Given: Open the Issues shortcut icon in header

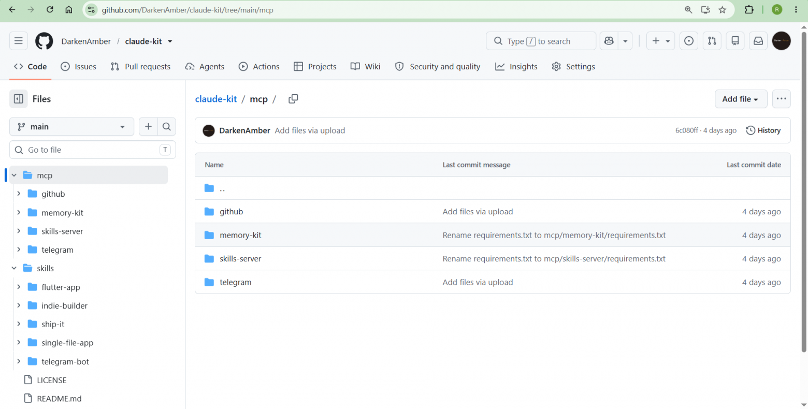Looking at the screenshot, I should click(x=689, y=41).
